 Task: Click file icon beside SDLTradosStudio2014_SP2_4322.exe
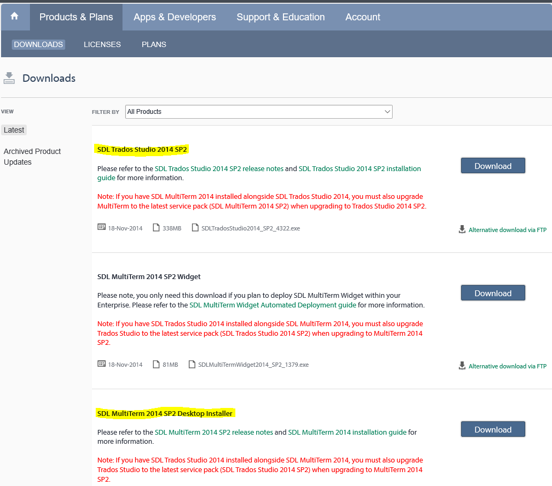[x=195, y=228]
